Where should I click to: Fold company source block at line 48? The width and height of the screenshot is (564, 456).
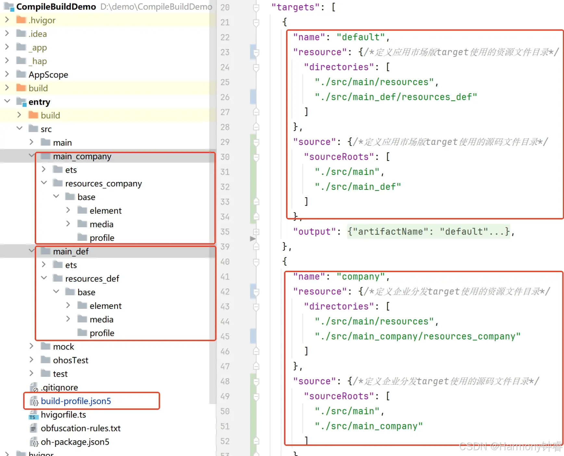pyautogui.click(x=256, y=381)
